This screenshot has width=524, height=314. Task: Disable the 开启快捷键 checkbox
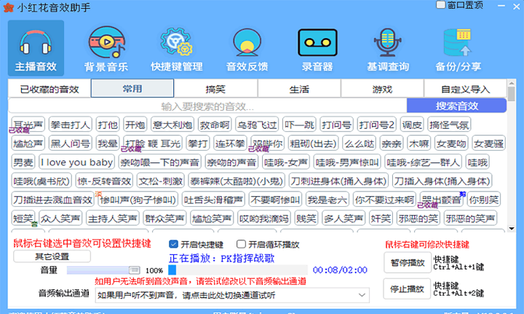click(173, 244)
